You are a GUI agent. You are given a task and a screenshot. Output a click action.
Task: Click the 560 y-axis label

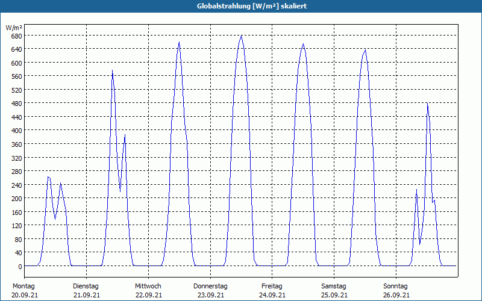16,76
